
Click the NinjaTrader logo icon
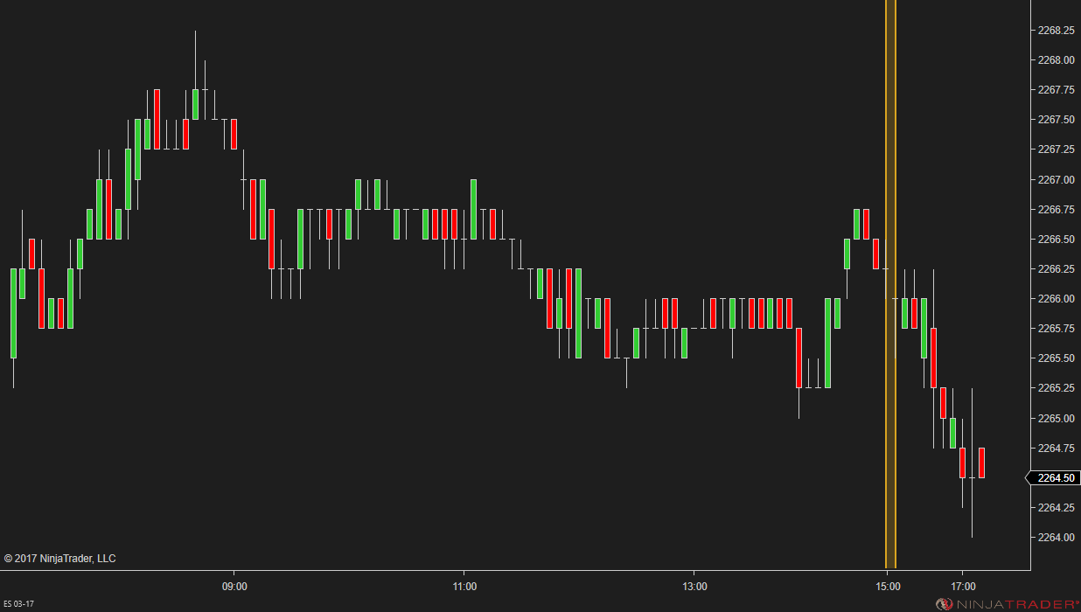click(x=944, y=604)
